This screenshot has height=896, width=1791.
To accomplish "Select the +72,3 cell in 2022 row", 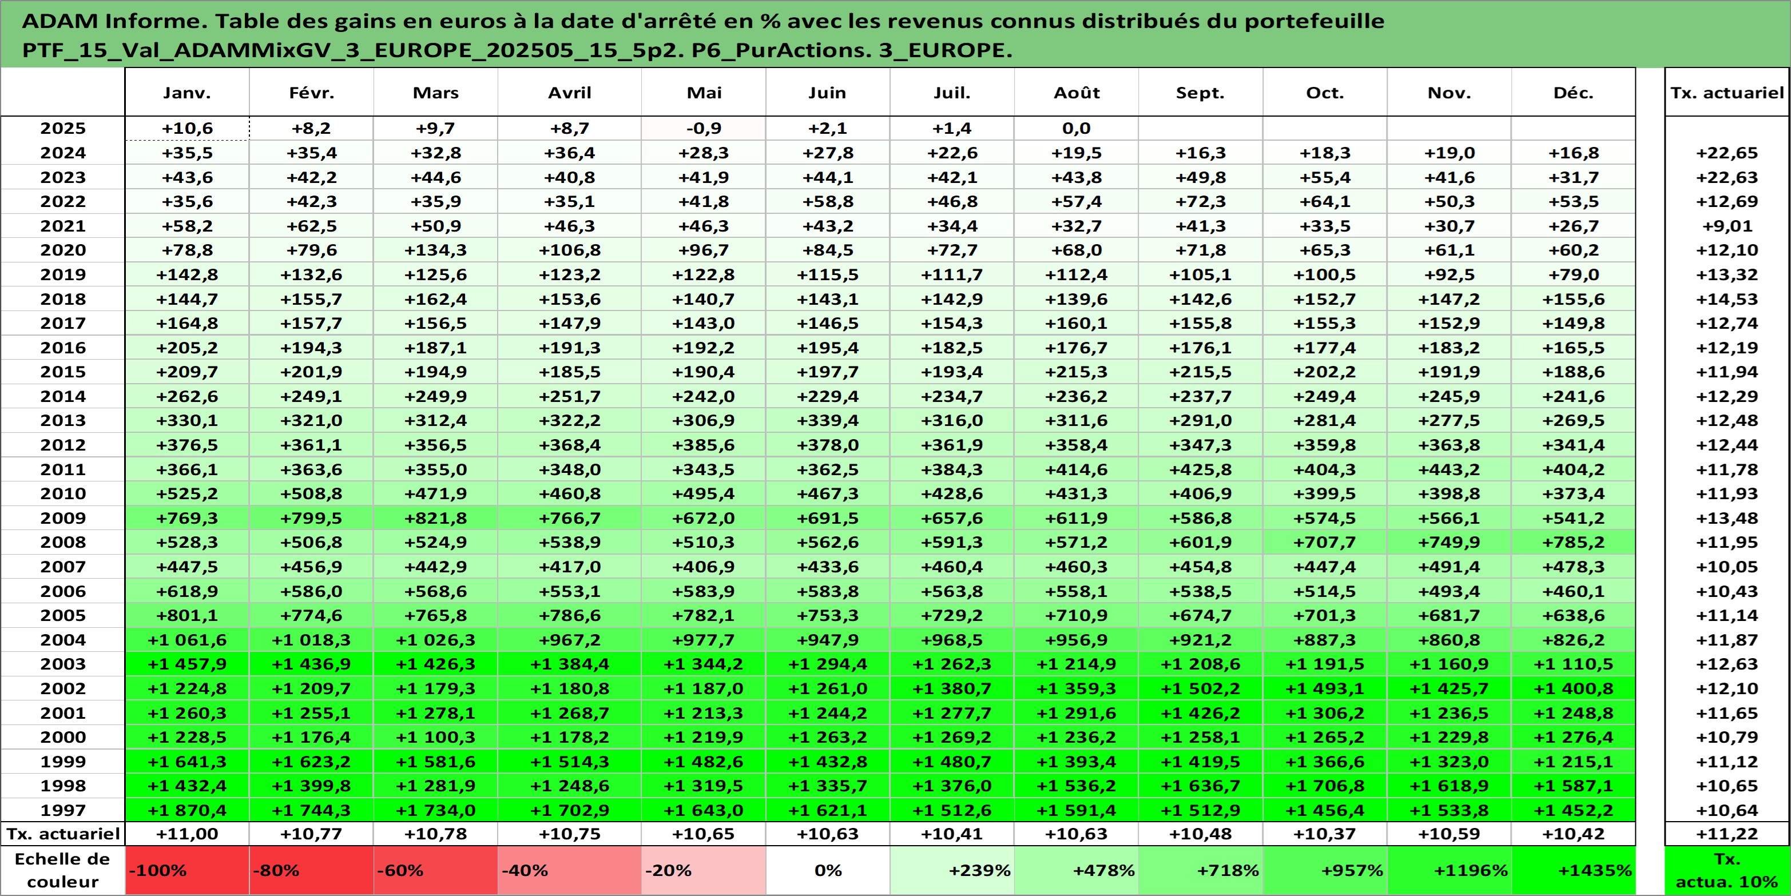I will click(x=1201, y=202).
